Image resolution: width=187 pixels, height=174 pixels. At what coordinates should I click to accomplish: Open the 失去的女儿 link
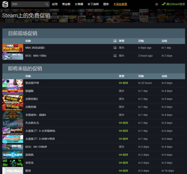[x=32, y=123]
